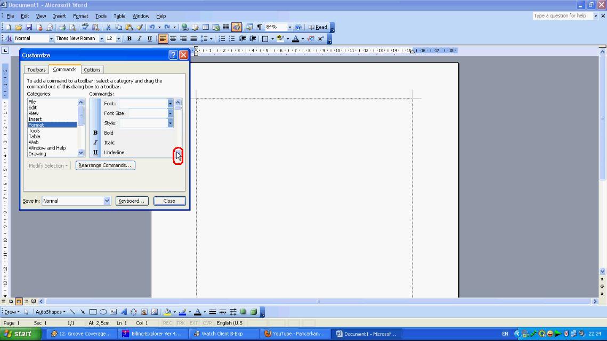Click the Spelling and Grammar icon

(x=85, y=27)
